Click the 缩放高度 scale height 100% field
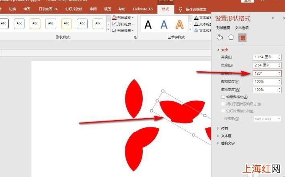The image size is (285, 177). click(x=267, y=81)
